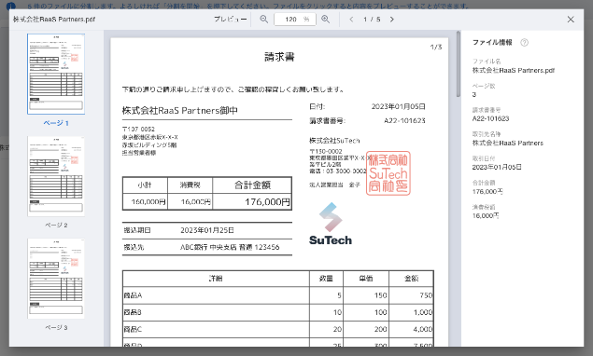Click the zoom out magnifier icon

[263, 20]
